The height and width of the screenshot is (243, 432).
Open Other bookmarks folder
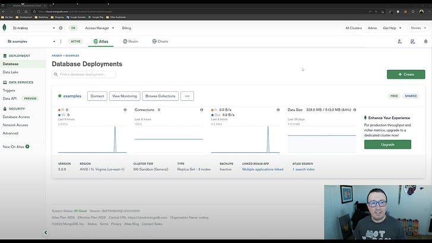[116, 17]
